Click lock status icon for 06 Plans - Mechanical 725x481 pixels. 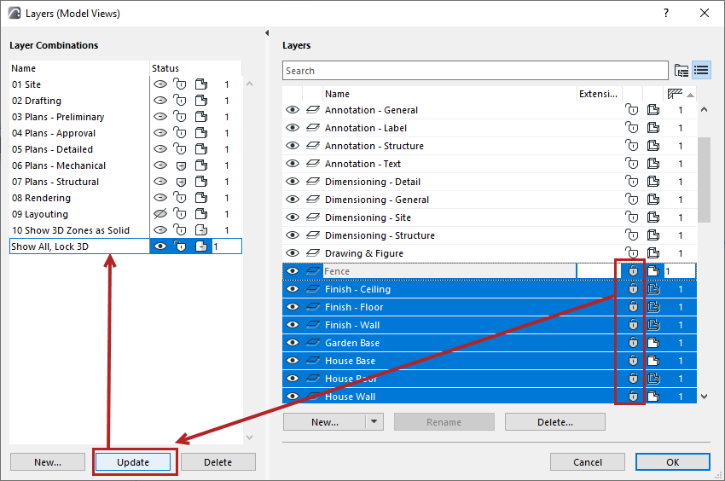point(181,165)
